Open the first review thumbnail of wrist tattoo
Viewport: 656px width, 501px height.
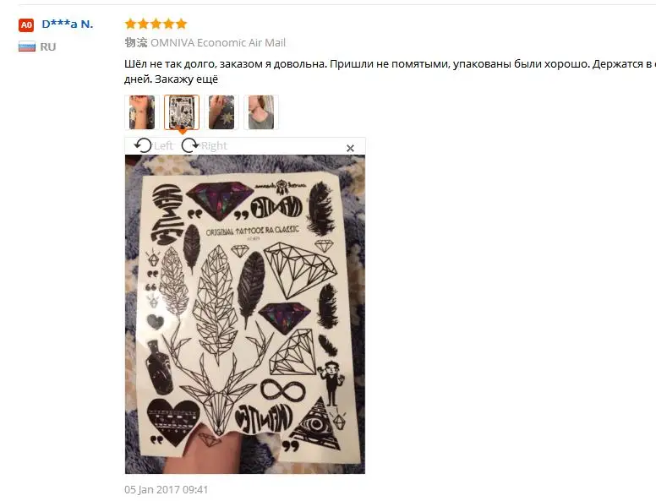[142, 112]
